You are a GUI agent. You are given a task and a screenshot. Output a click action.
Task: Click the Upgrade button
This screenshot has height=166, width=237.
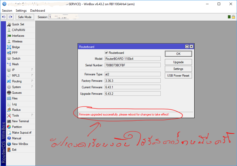pyautogui.click(x=178, y=62)
